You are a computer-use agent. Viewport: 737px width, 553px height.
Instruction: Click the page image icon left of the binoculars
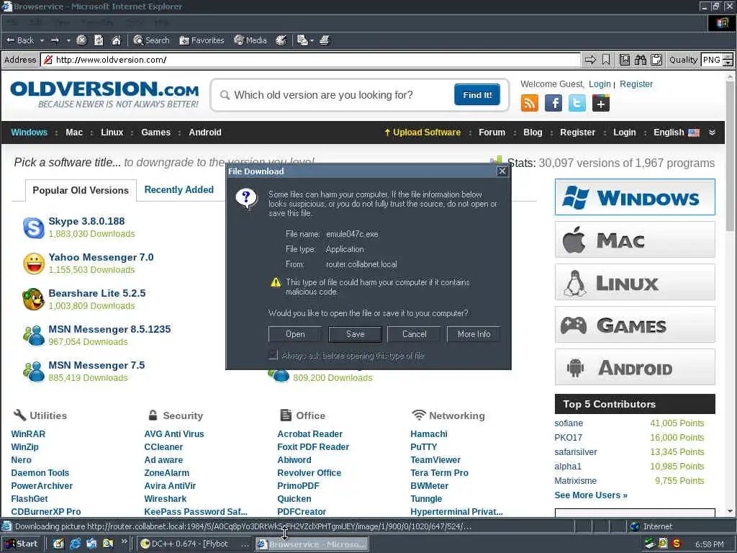pyautogui.click(x=624, y=60)
